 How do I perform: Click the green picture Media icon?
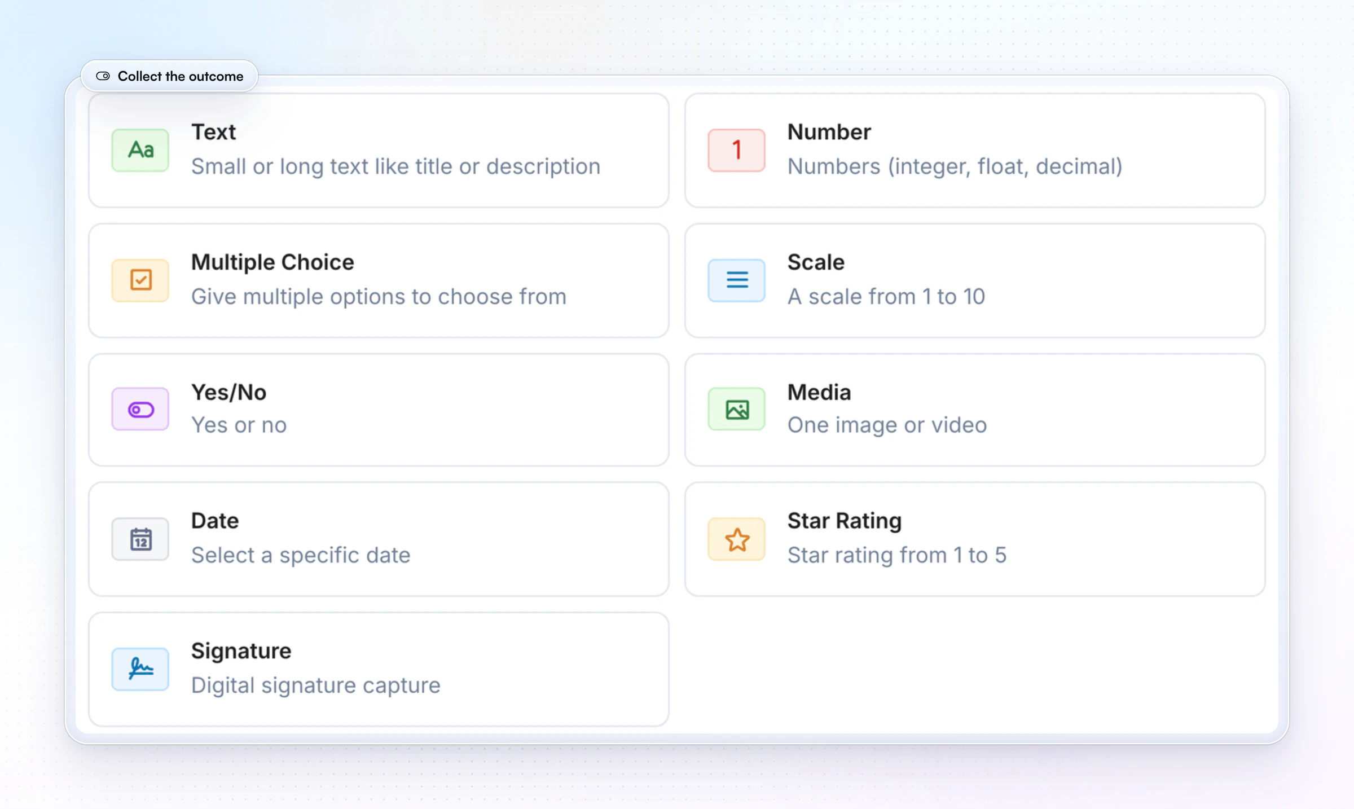pyautogui.click(x=736, y=409)
